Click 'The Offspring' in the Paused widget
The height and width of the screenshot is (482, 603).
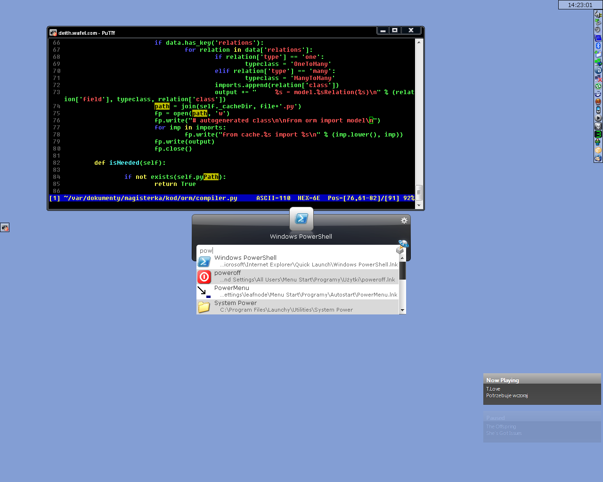click(x=501, y=426)
